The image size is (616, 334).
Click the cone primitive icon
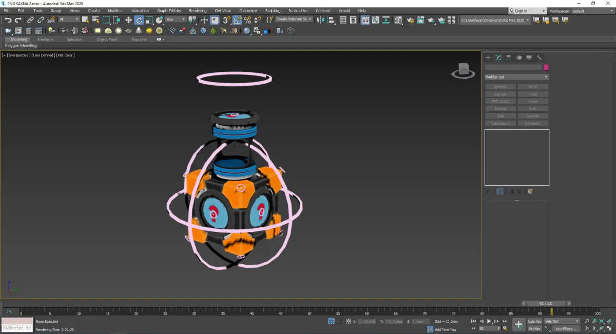click(139, 31)
